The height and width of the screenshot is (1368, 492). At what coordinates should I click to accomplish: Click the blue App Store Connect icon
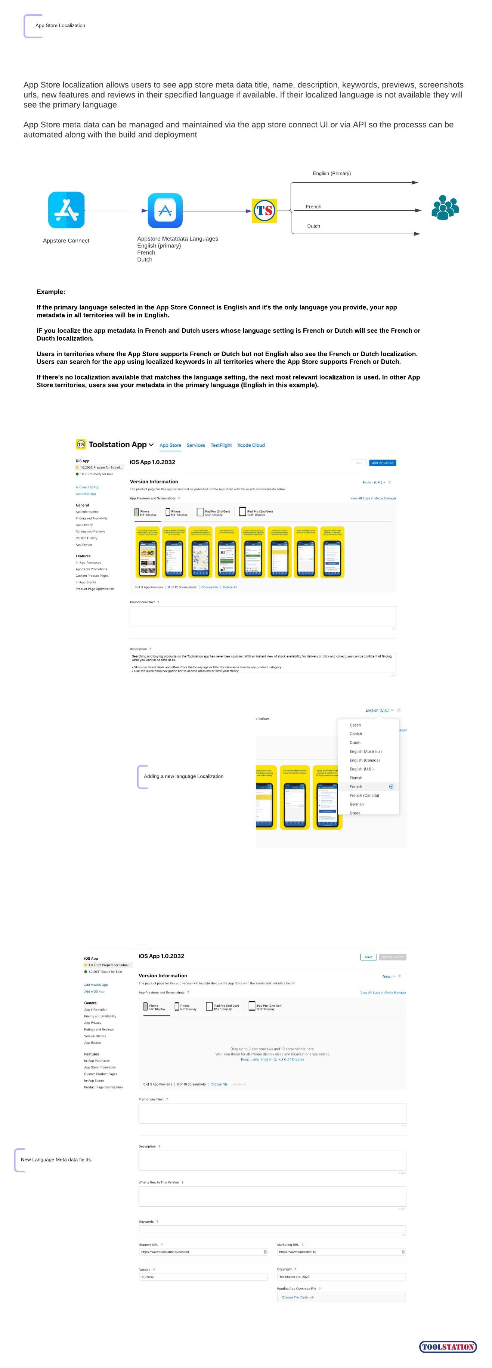(66, 210)
